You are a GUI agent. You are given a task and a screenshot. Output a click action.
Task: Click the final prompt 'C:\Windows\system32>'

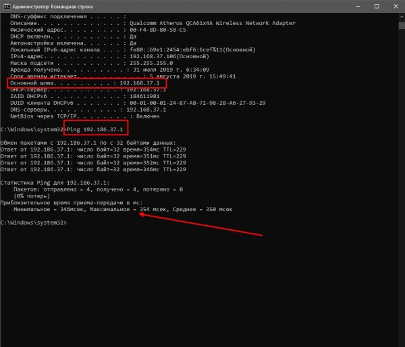[x=33, y=223]
